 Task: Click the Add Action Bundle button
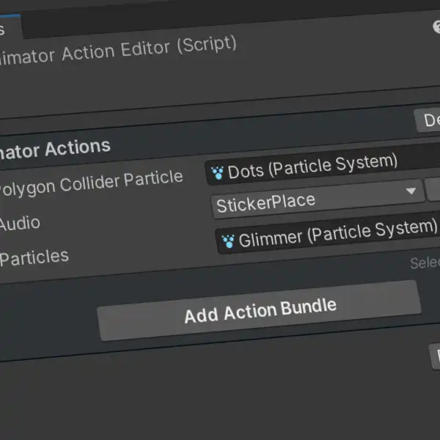(x=260, y=311)
